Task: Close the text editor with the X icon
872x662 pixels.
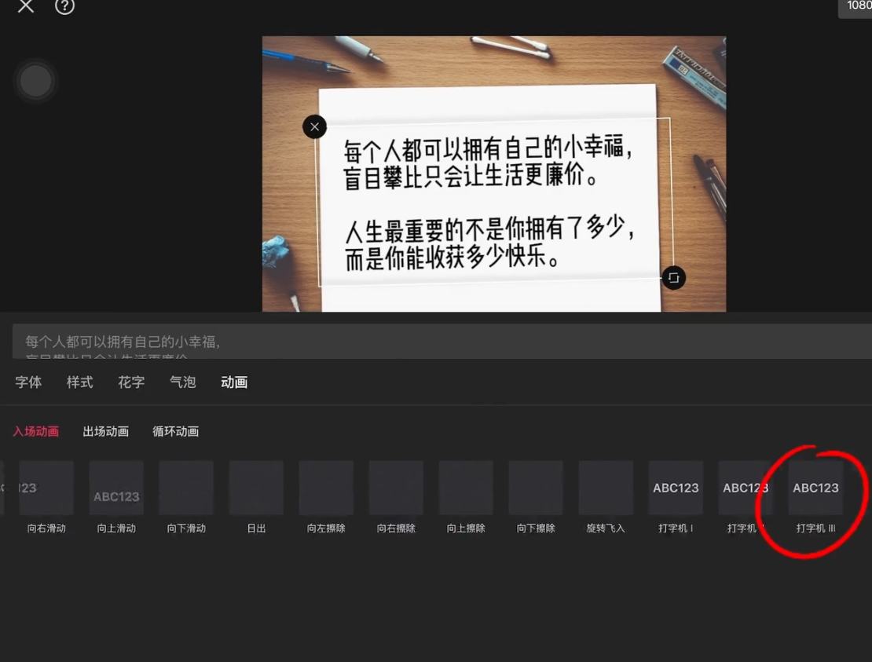Action: 24,6
